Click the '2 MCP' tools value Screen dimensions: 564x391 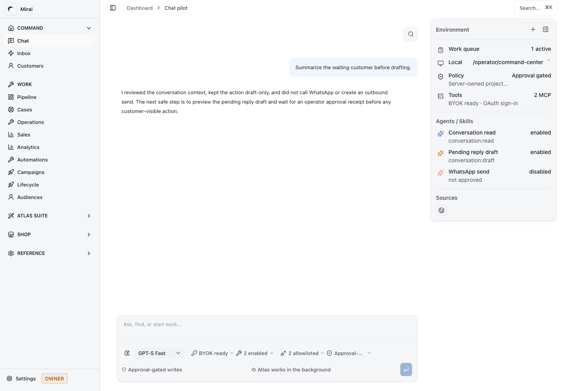coord(542,95)
